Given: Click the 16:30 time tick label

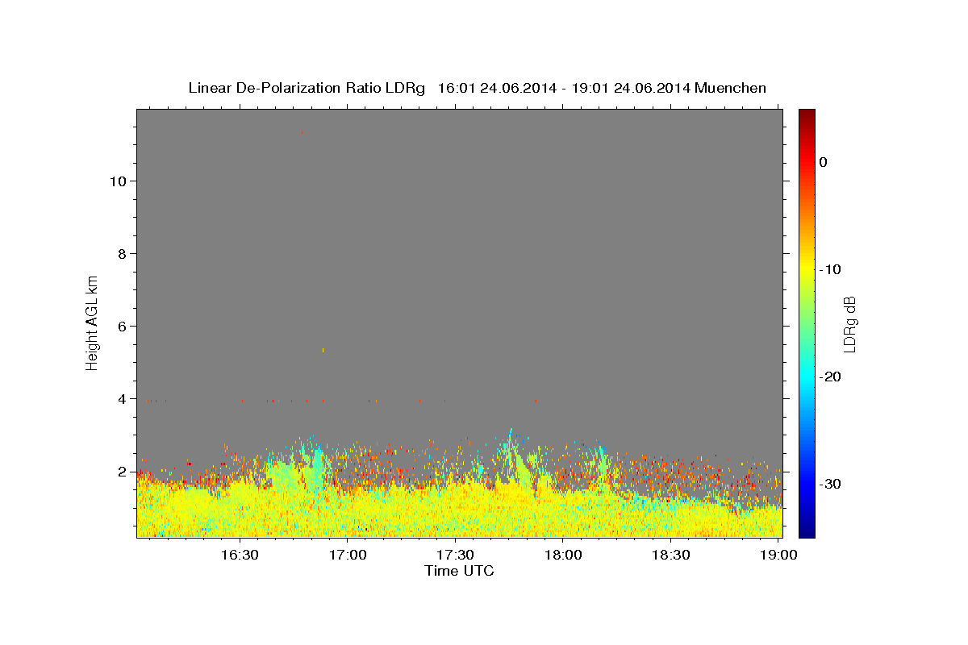Looking at the screenshot, I should click(240, 556).
